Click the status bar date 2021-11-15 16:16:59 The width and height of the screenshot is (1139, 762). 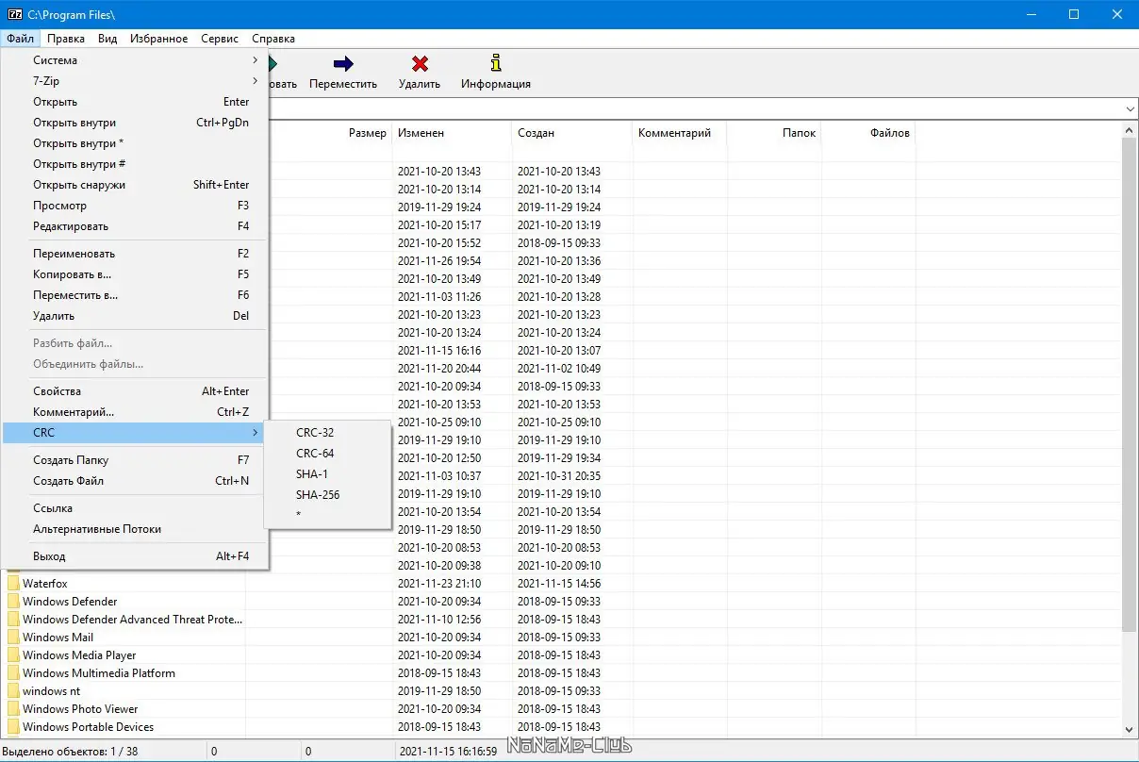(x=448, y=752)
